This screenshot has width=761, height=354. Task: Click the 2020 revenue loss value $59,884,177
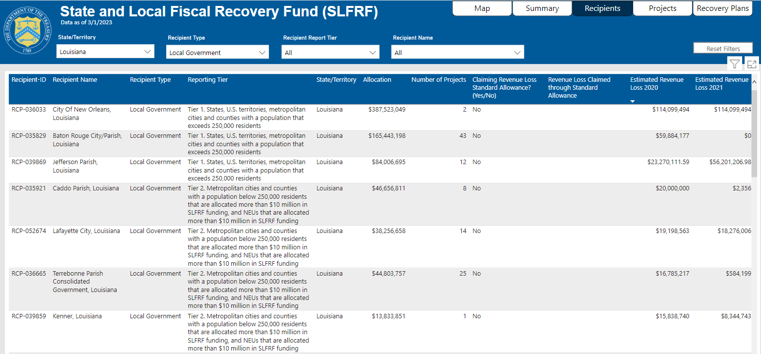pos(672,135)
